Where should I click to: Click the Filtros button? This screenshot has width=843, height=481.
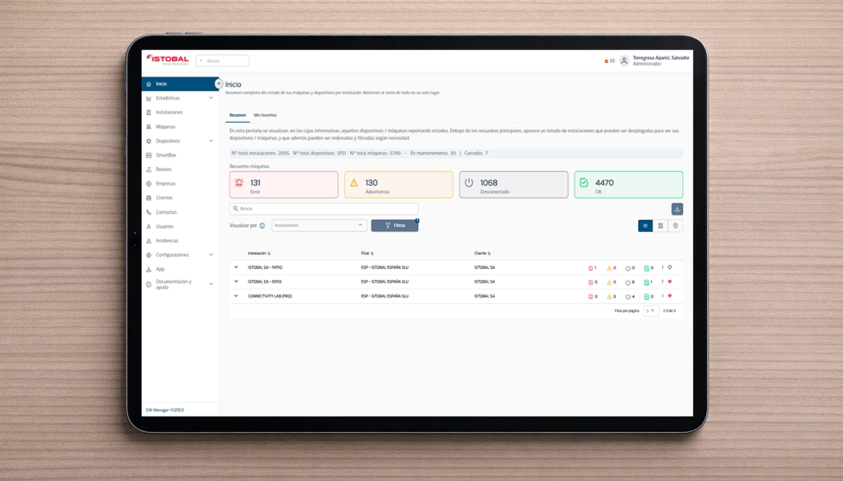[x=395, y=226]
